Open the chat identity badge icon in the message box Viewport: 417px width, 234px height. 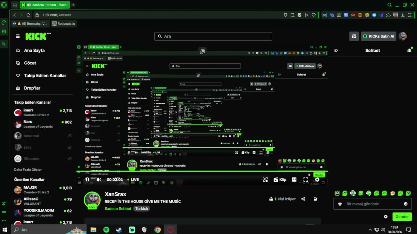[340, 204]
